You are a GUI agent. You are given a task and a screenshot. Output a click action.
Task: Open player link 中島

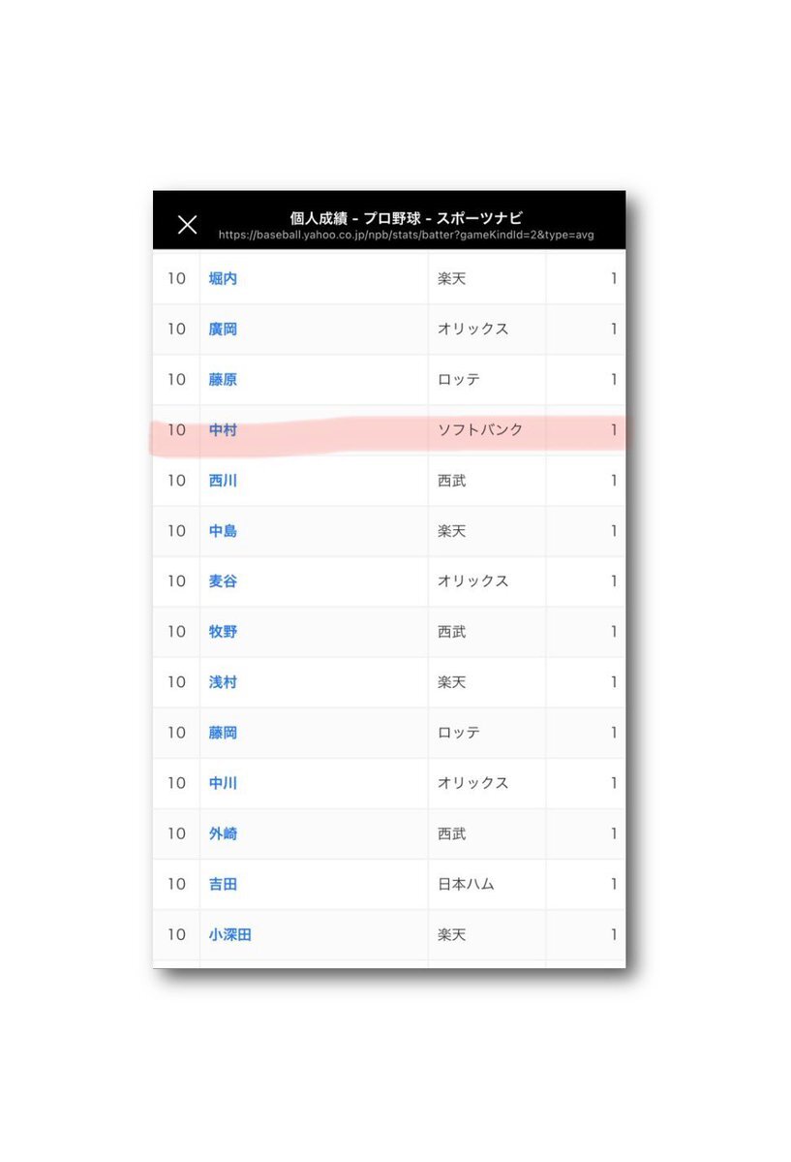tap(223, 531)
